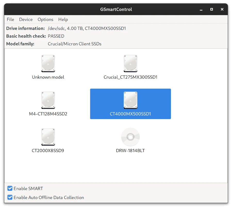Screen dimensions: 232x208
Task: Open the Help menu
Action: pyautogui.click(x=63, y=19)
